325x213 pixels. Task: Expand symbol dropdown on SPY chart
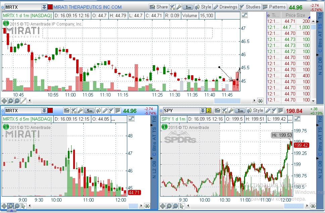(x=203, y=111)
